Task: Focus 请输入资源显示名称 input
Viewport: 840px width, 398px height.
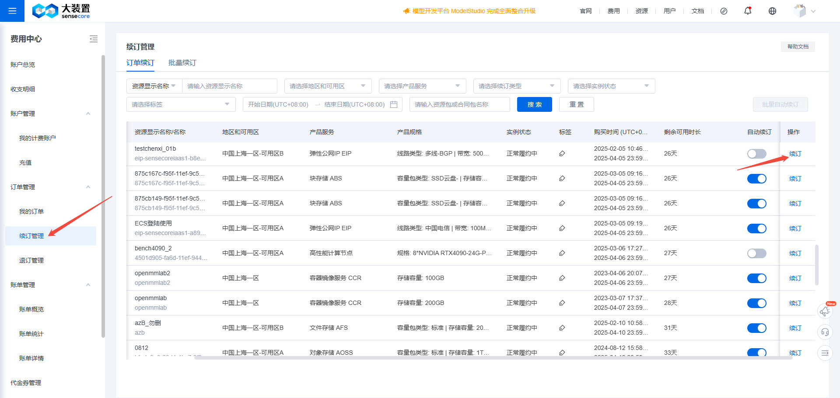Action: click(230, 86)
